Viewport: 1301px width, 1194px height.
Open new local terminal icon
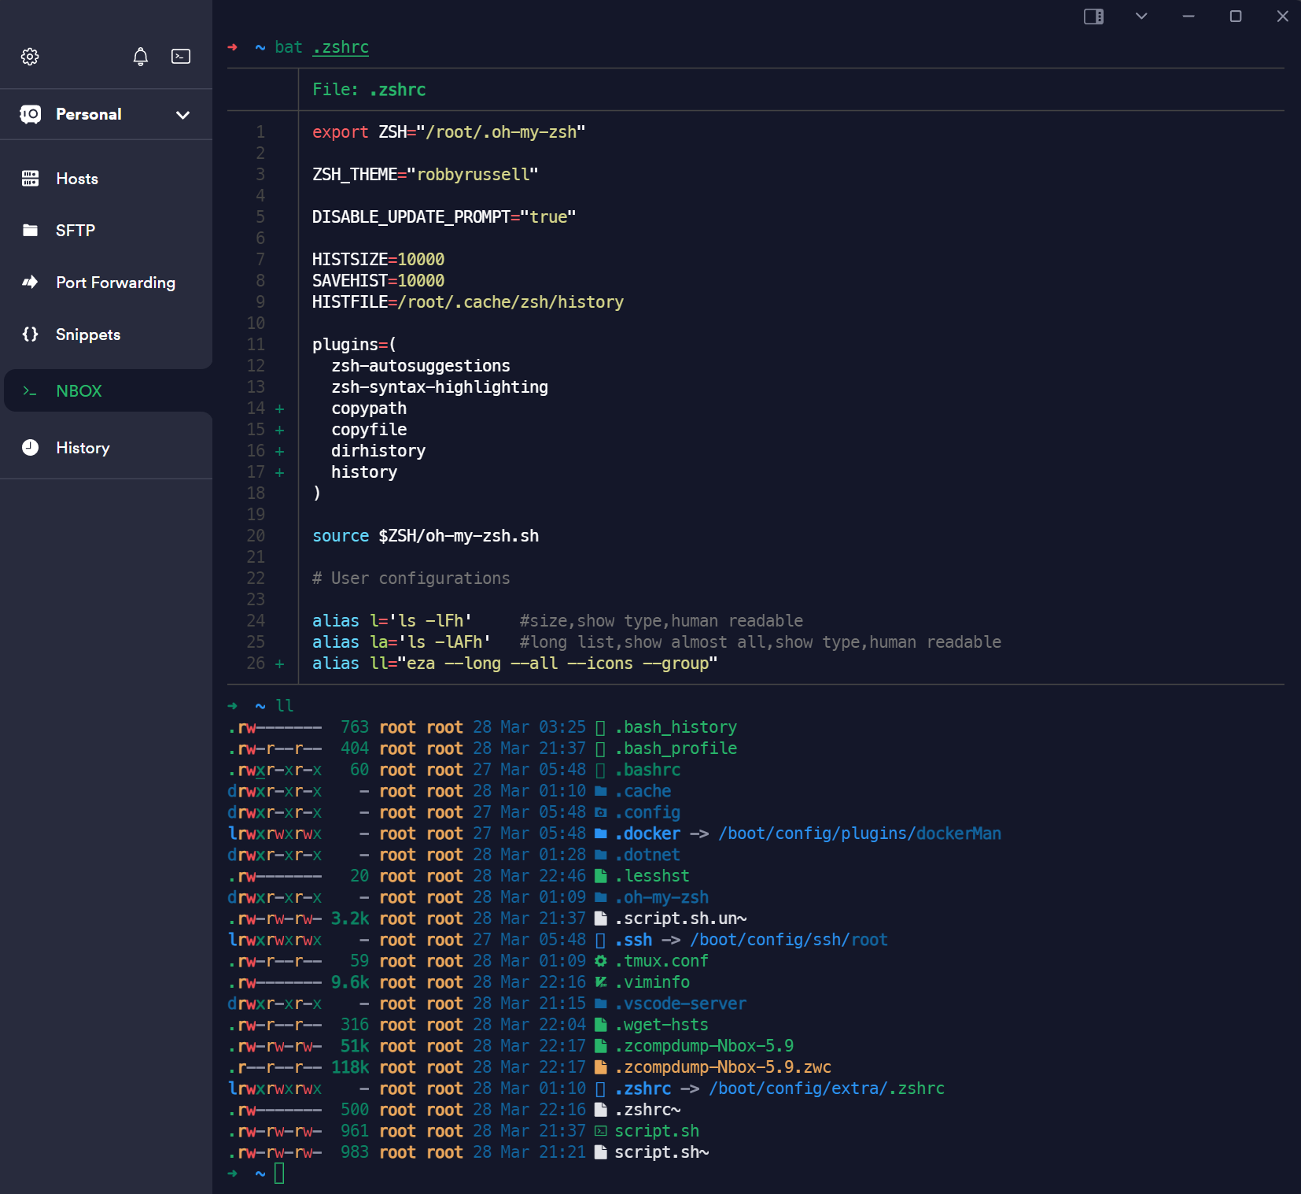[181, 57]
